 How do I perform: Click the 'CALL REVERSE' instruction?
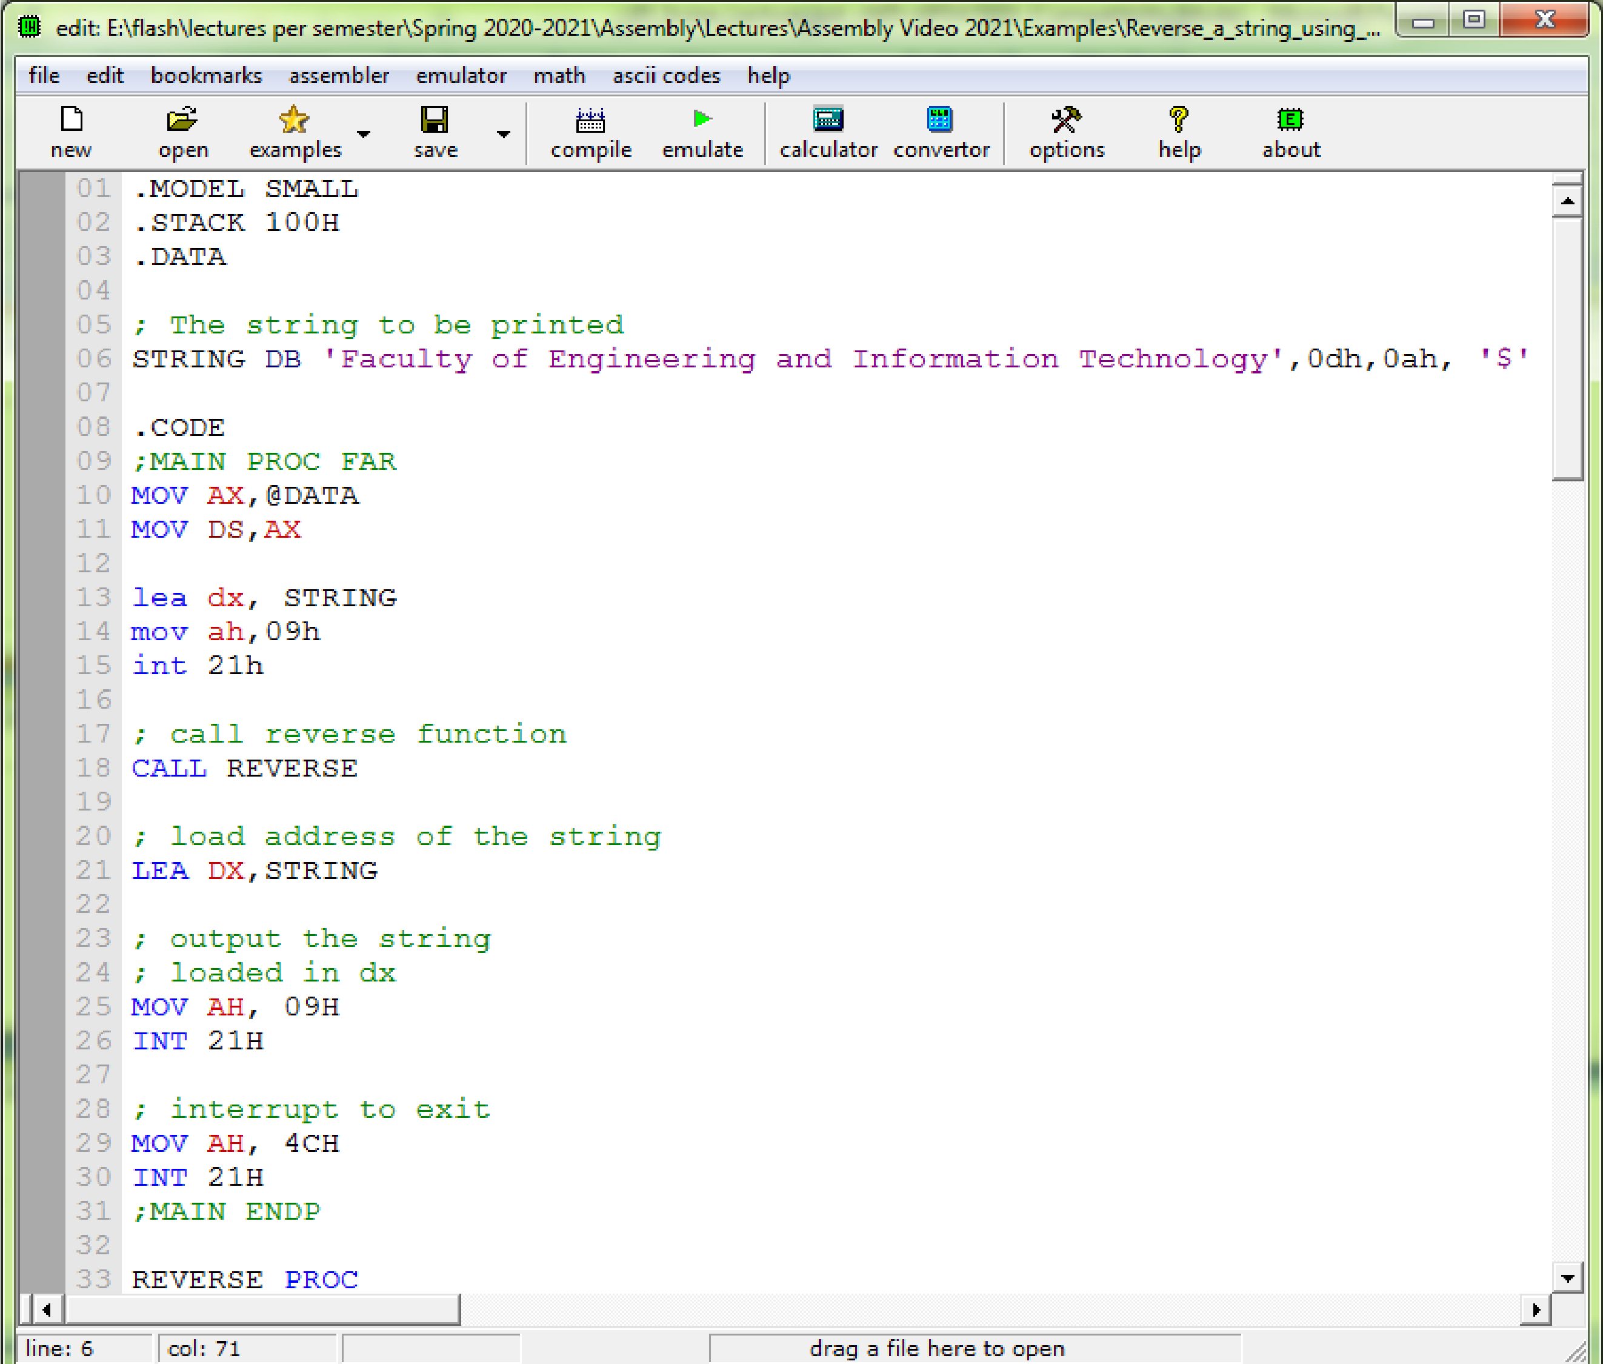[x=245, y=768]
